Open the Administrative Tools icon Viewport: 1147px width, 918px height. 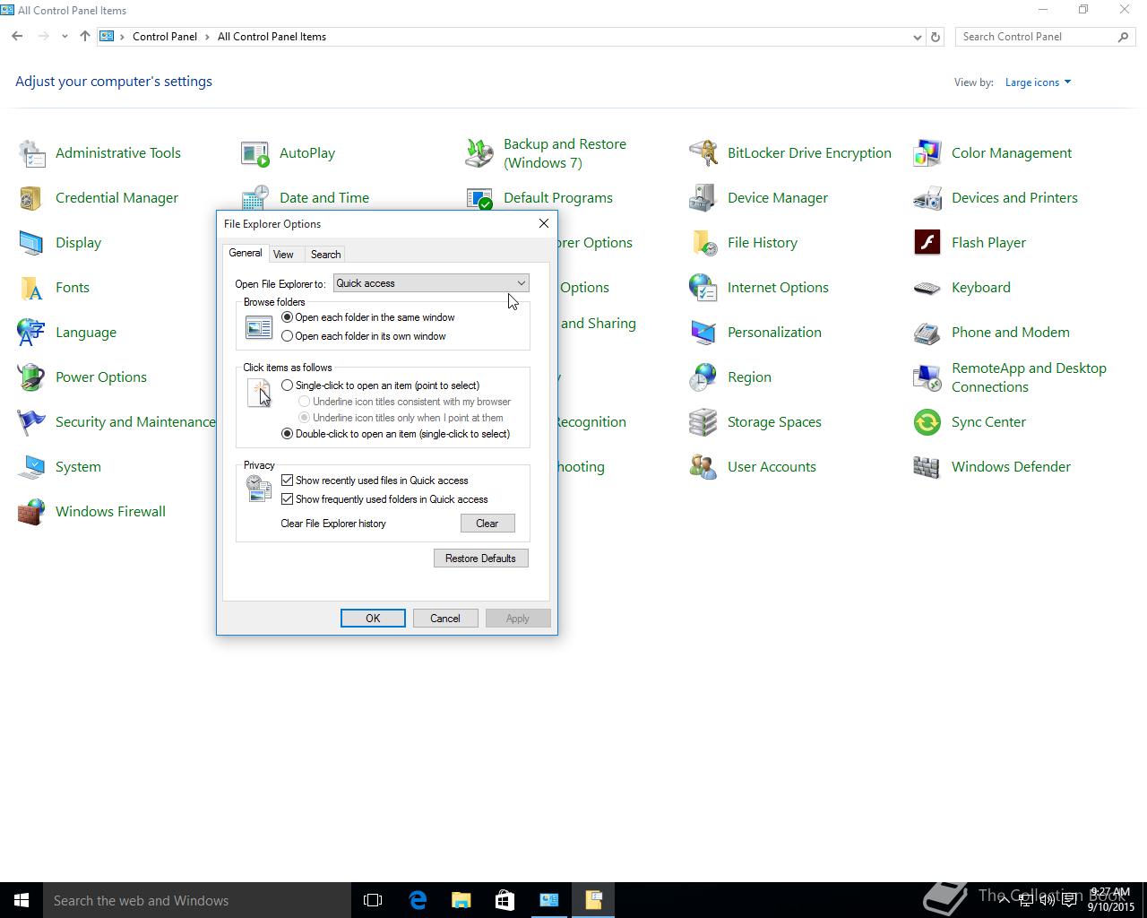32,153
